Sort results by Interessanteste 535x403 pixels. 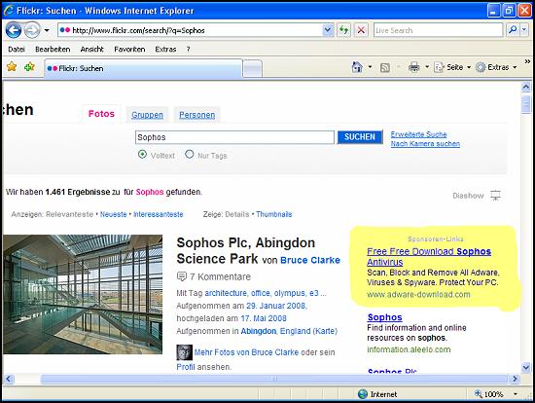[159, 214]
